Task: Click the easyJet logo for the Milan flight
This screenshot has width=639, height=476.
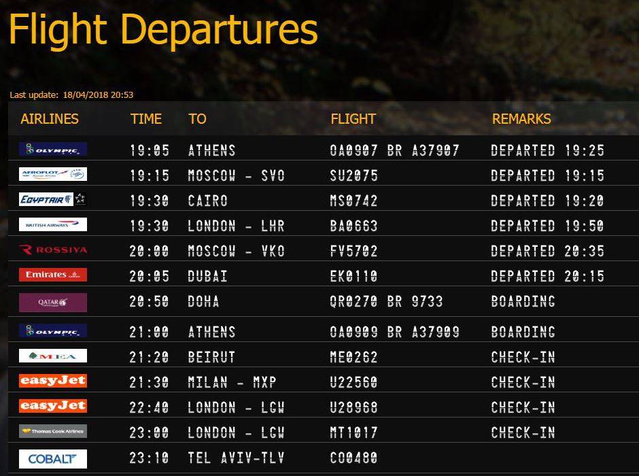Action: 53,381
